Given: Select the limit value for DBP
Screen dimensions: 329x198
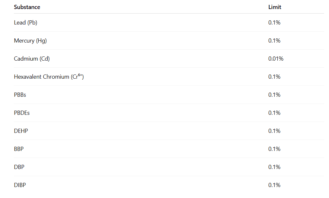Looking at the screenshot, I should 274,167.
